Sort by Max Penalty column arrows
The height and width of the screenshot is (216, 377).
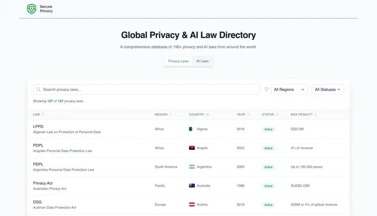[x=316, y=115]
